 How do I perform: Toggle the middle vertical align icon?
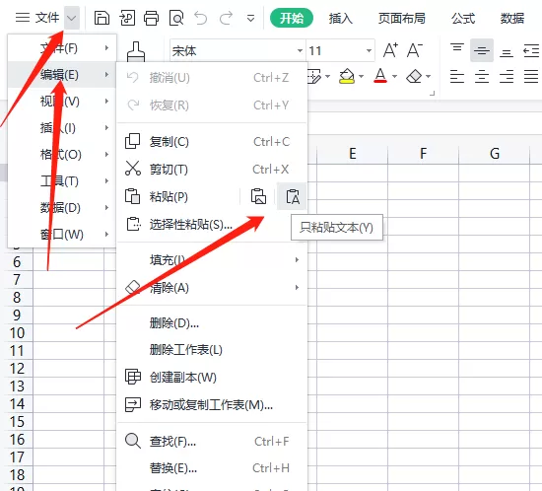[x=482, y=50]
